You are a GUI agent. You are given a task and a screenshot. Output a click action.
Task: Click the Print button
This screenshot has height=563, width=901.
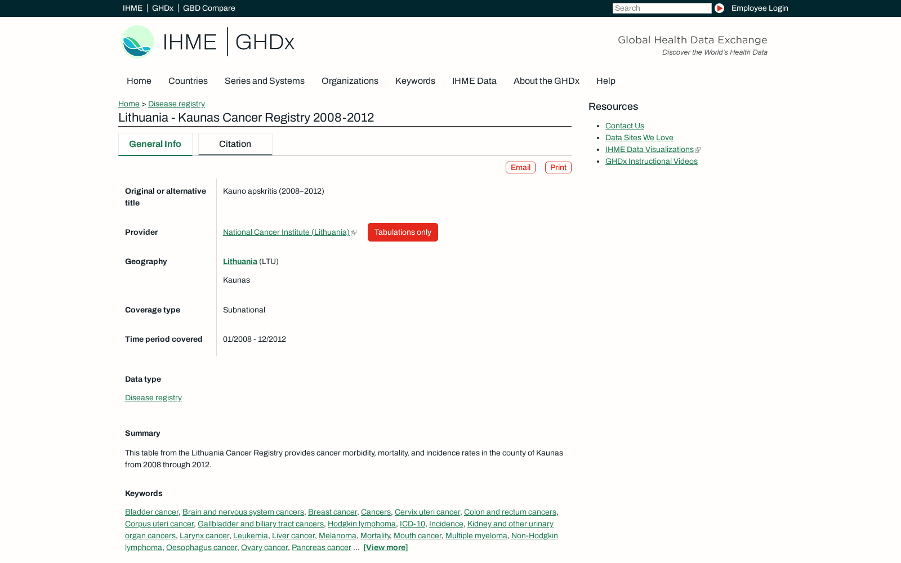(x=558, y=167)
